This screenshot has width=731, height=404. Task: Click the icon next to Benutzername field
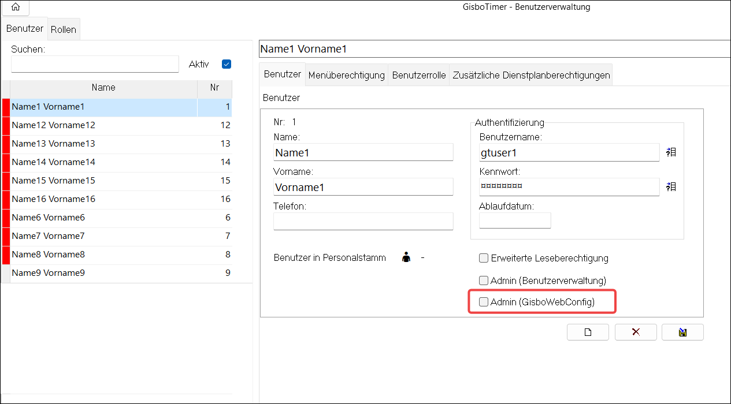pos(671,152)
